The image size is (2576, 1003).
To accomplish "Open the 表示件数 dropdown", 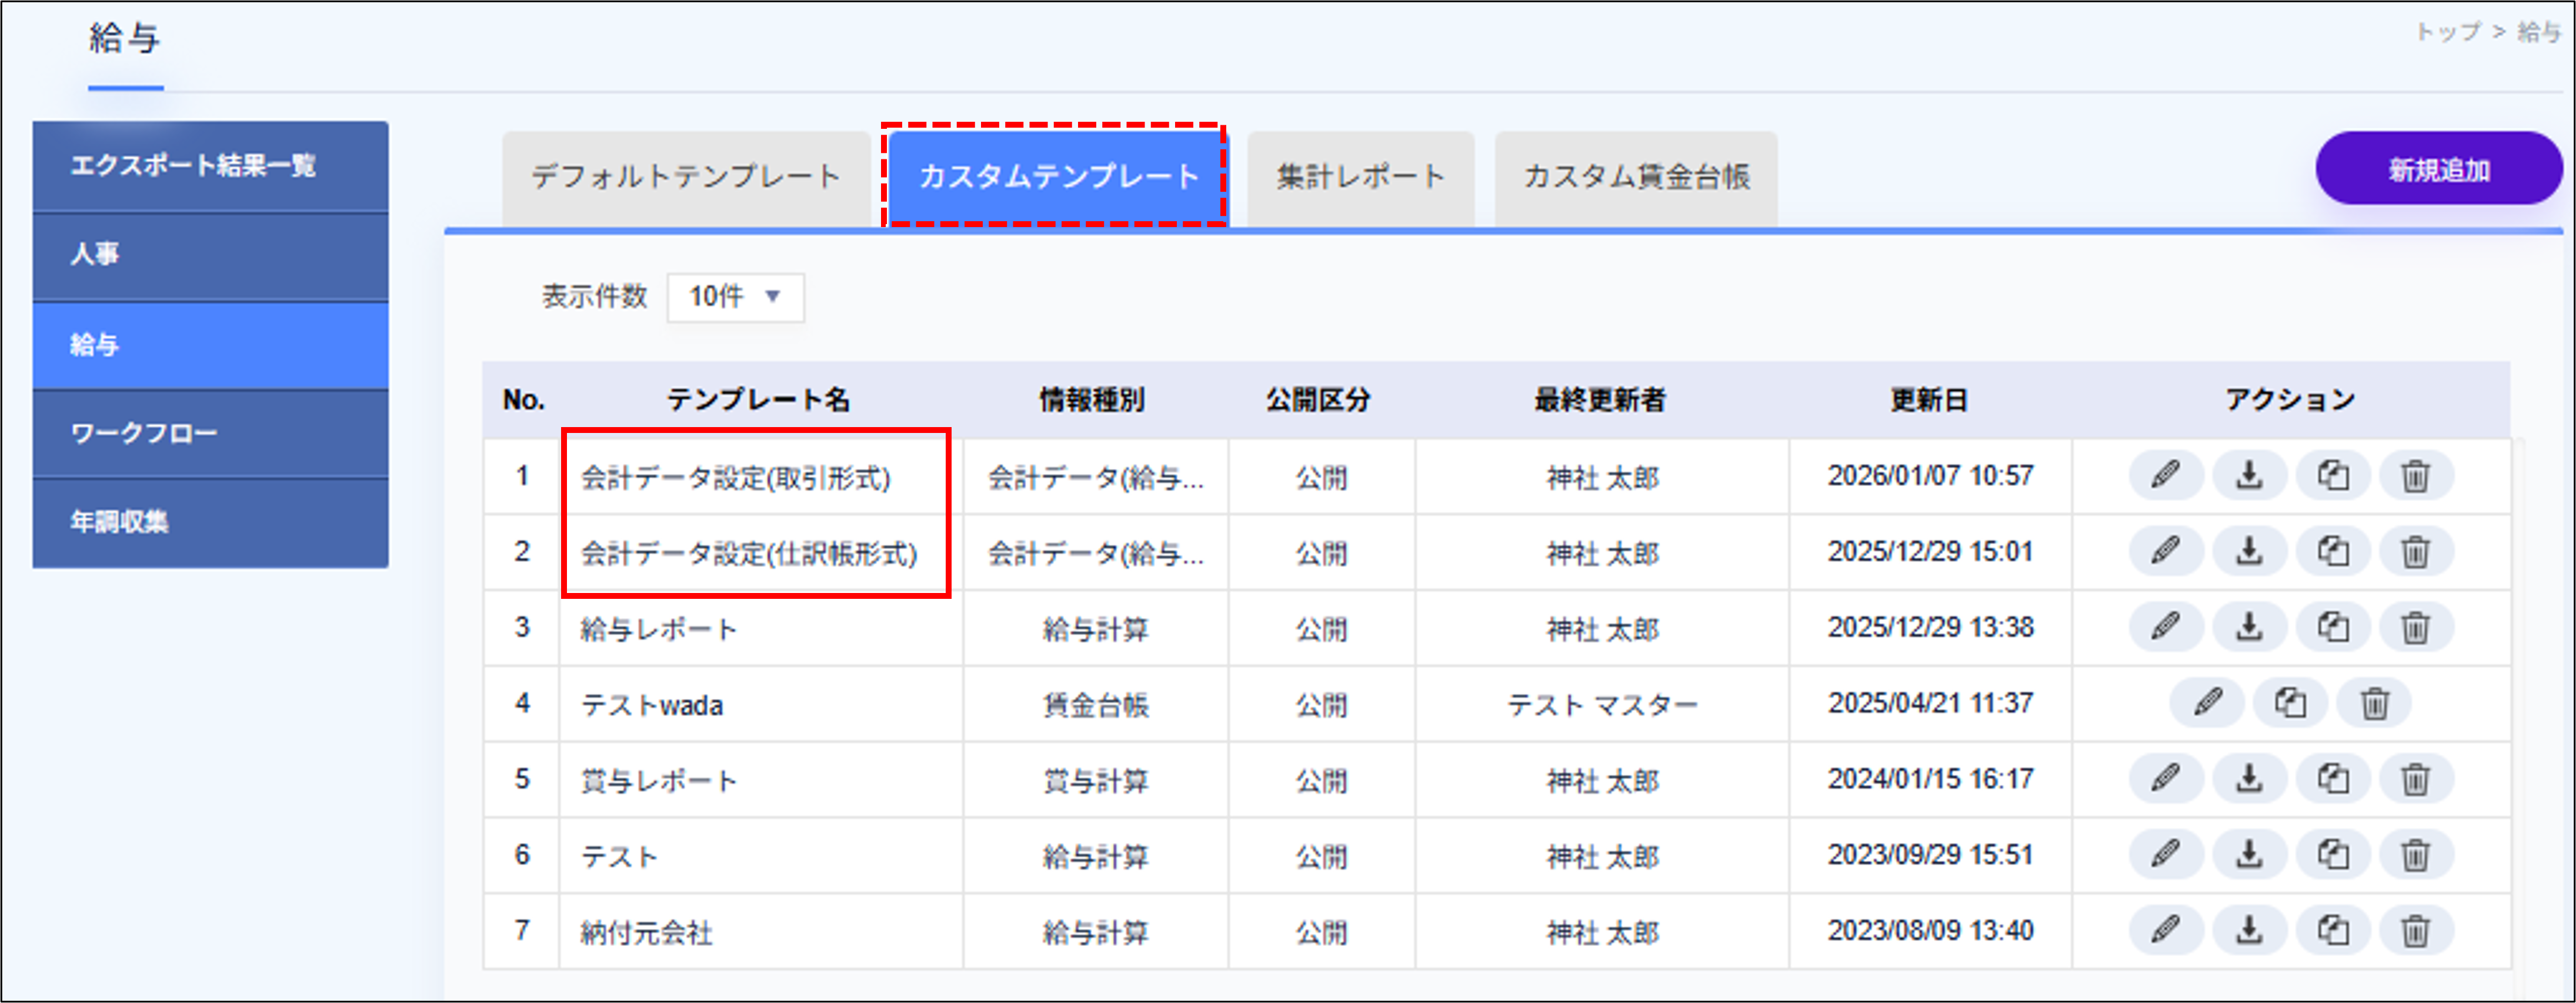I will (735, 296).
